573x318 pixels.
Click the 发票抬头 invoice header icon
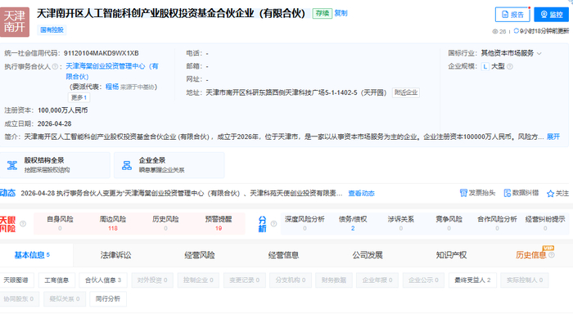click(463, 193)
